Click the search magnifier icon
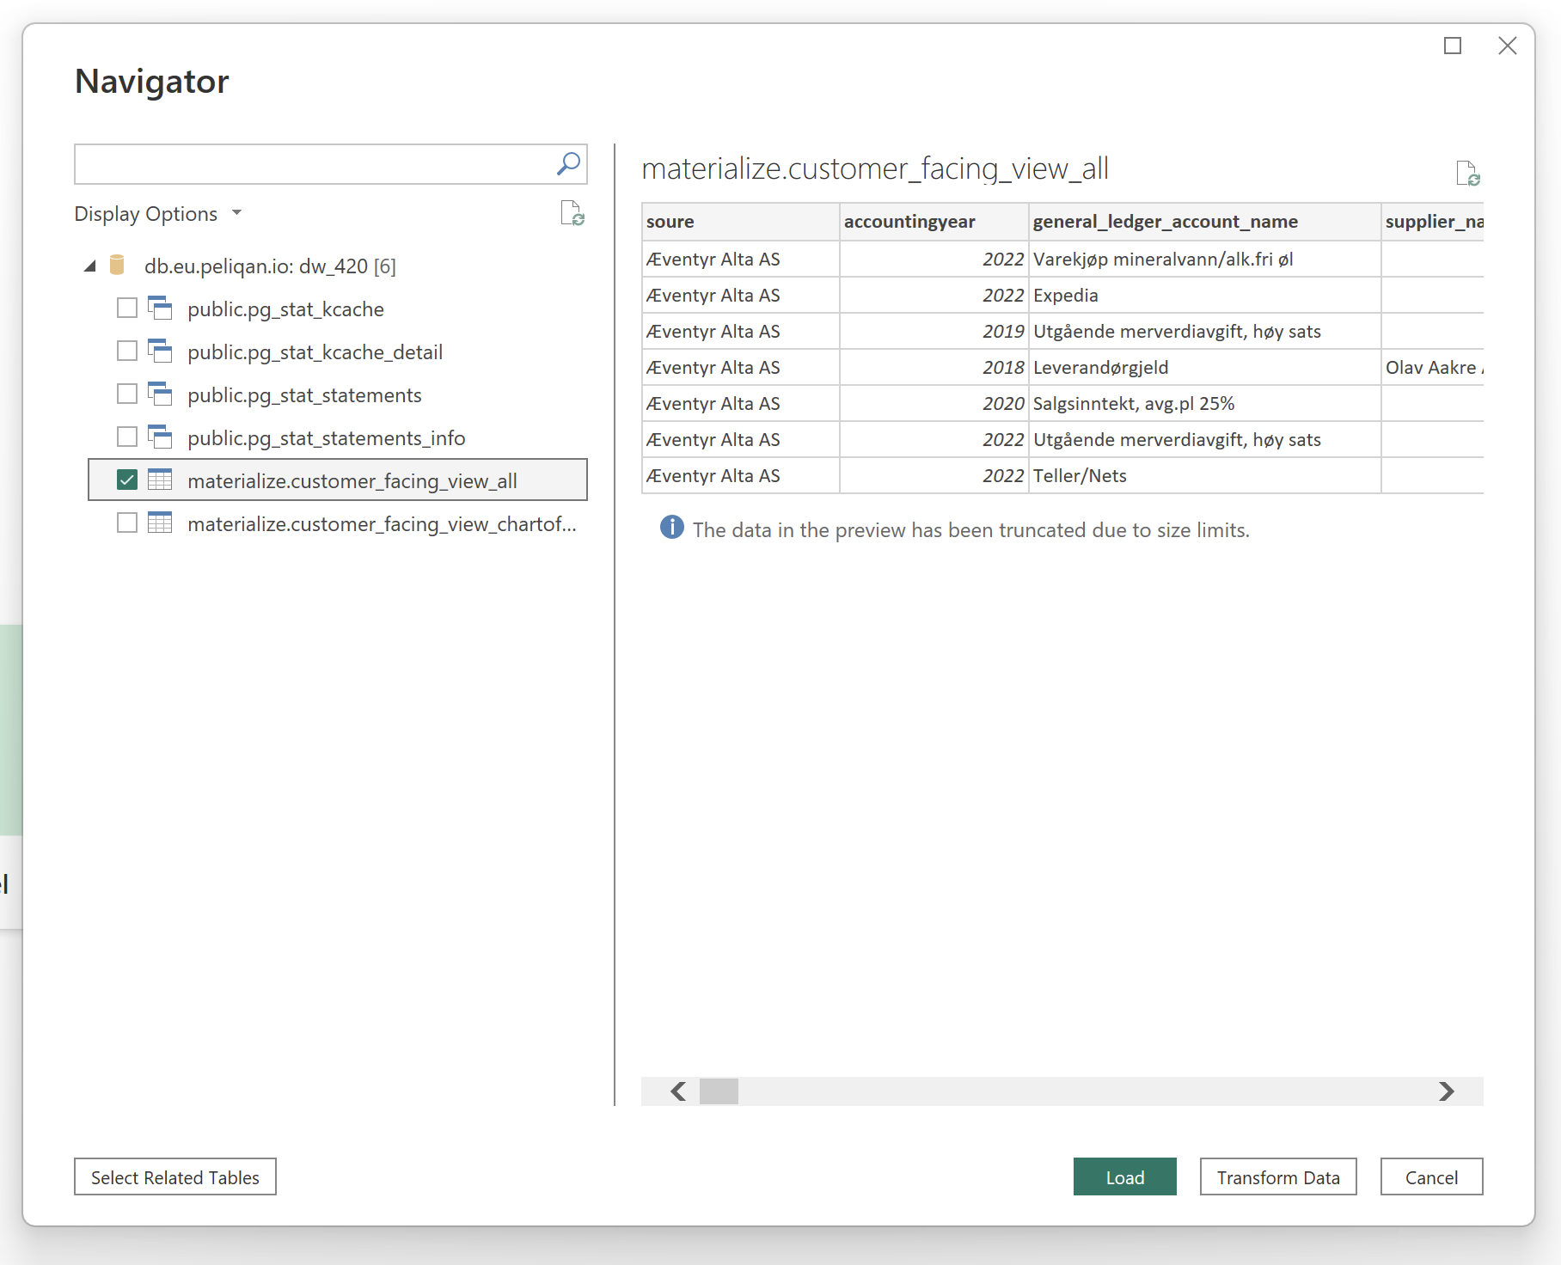Screen dimensions: 1561x1265 [x=568, y=163]
